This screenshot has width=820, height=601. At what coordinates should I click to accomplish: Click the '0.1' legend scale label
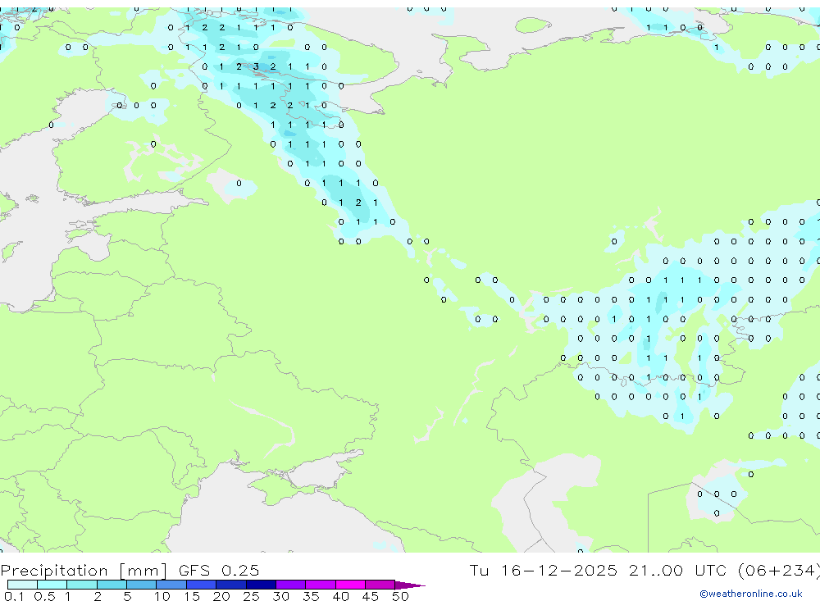pyautogui.click(x=14, y=596)
